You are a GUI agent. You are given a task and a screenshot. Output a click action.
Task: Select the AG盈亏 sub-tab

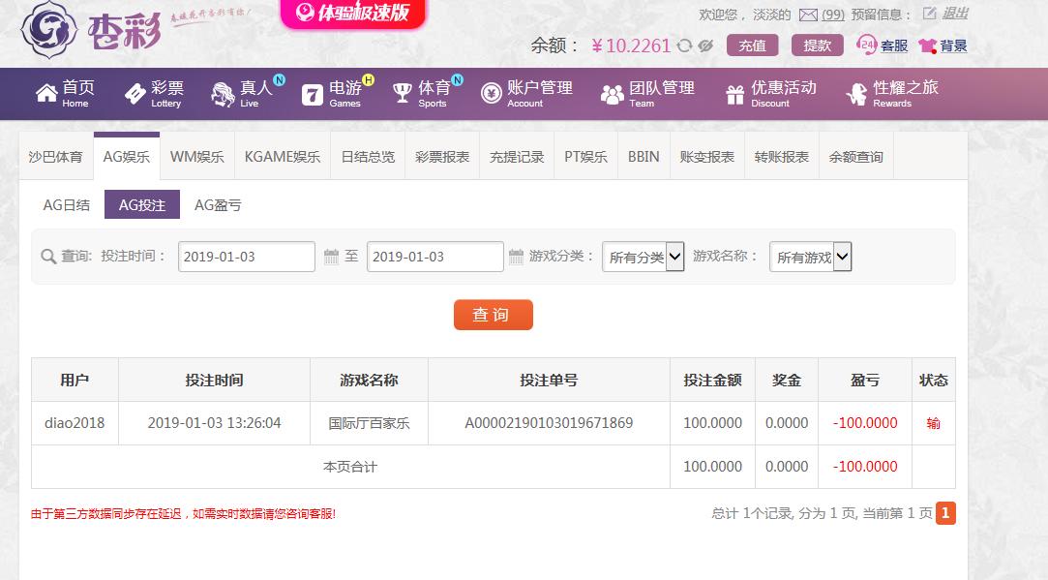(217, 204)
